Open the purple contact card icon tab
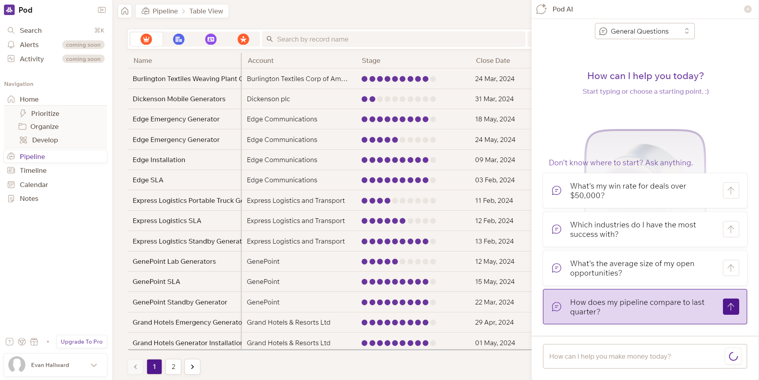 click(211, 39)
